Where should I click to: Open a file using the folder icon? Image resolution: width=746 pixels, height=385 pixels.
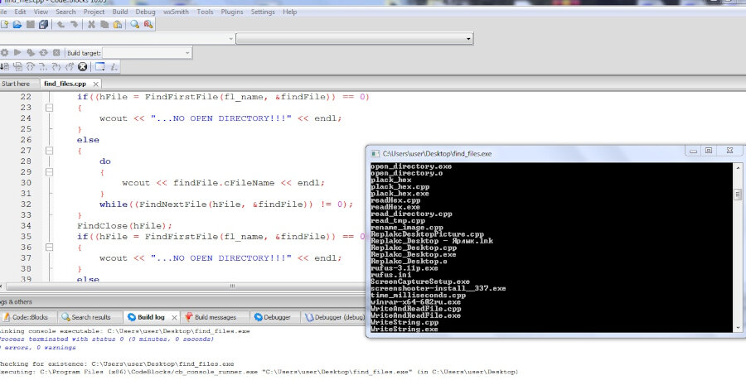17,24
